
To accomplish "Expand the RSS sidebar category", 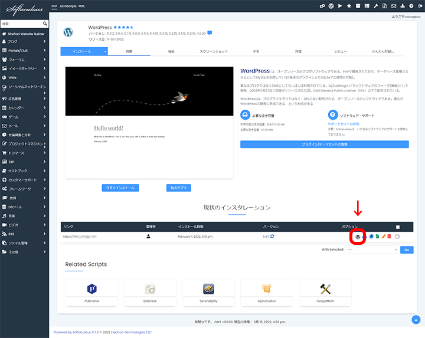I will coord(24,234).
